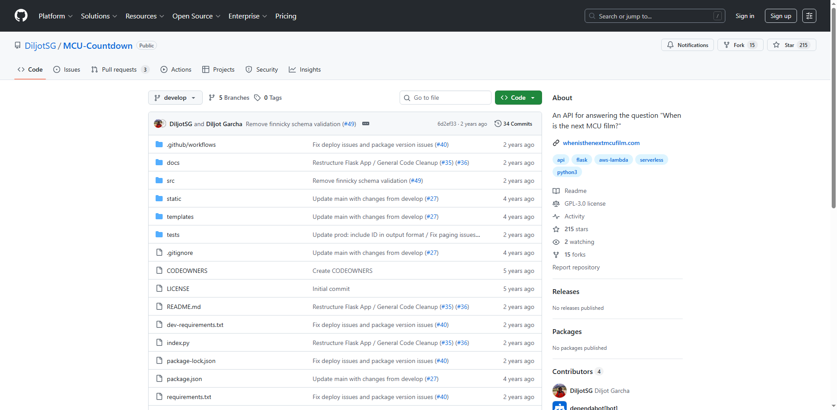Click the Go to file input
Viewport: 837px width, 410px height.
(445, 98)
